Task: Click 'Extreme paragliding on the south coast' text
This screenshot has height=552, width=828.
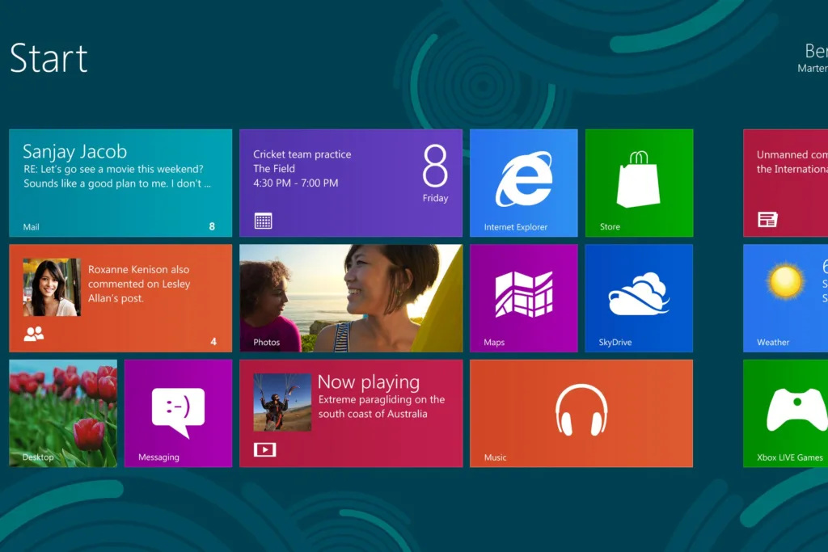Action: coord(382,407)
